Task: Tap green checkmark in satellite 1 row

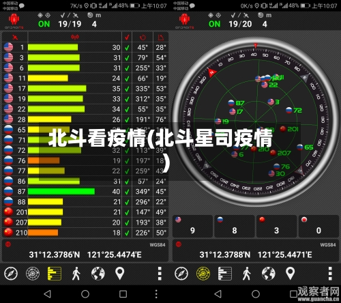Action: pos(127,48)
